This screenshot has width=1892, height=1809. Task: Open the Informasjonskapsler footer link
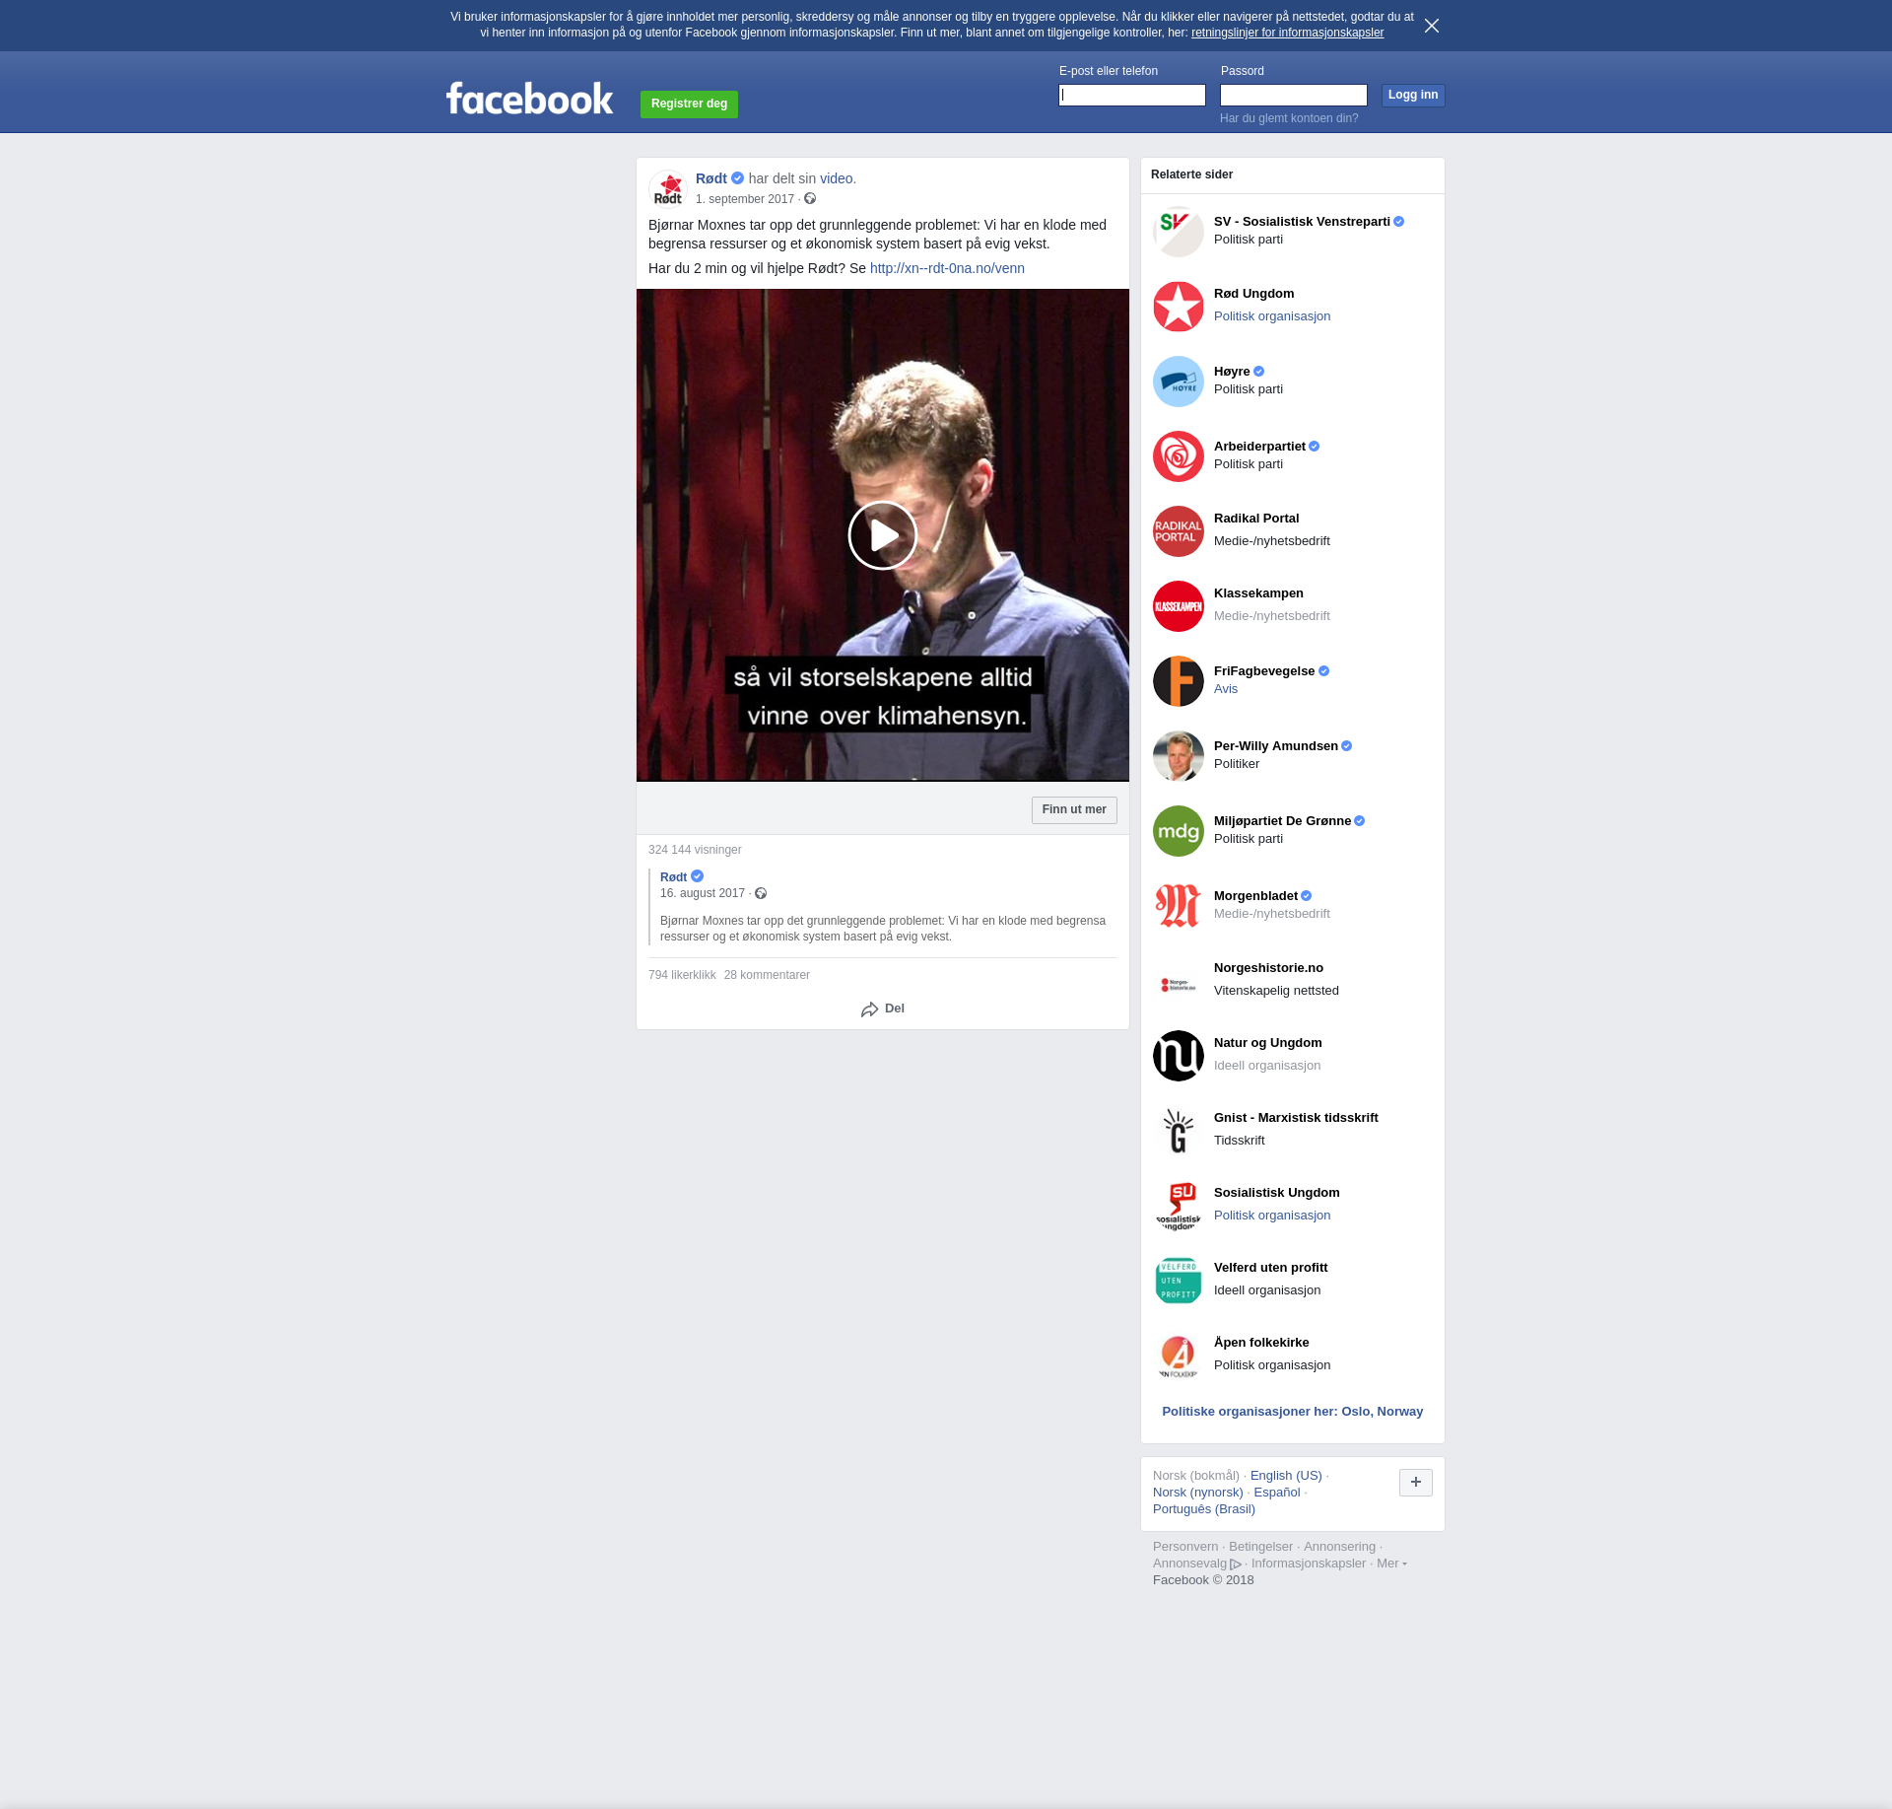[1309, 1564]
